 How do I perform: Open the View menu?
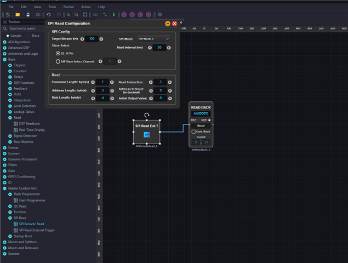37,7
